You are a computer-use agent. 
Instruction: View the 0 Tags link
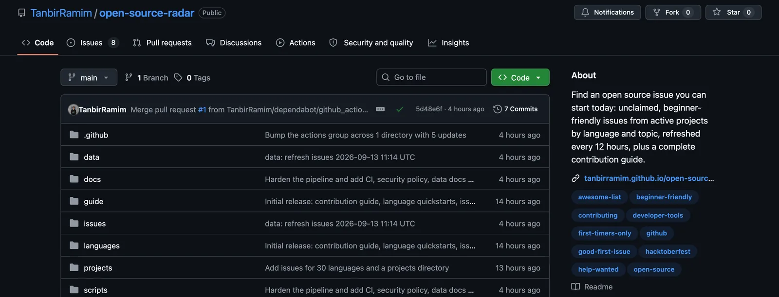tap(192, 78)
